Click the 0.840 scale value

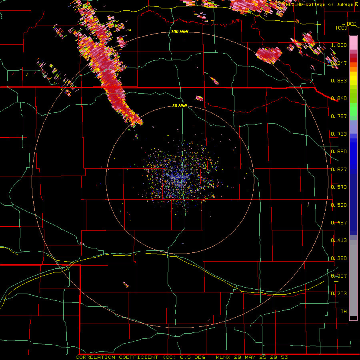pyautogui.click(x=339, y=98)
